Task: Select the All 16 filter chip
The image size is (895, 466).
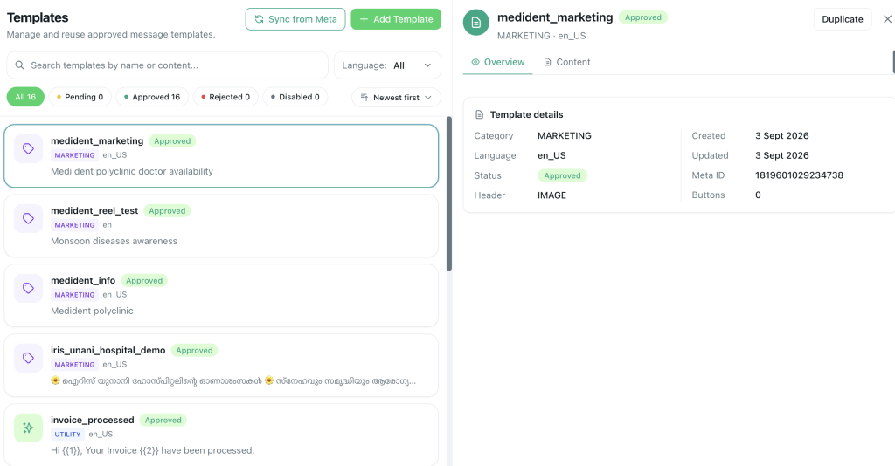Action: click(x=25, y=97)
